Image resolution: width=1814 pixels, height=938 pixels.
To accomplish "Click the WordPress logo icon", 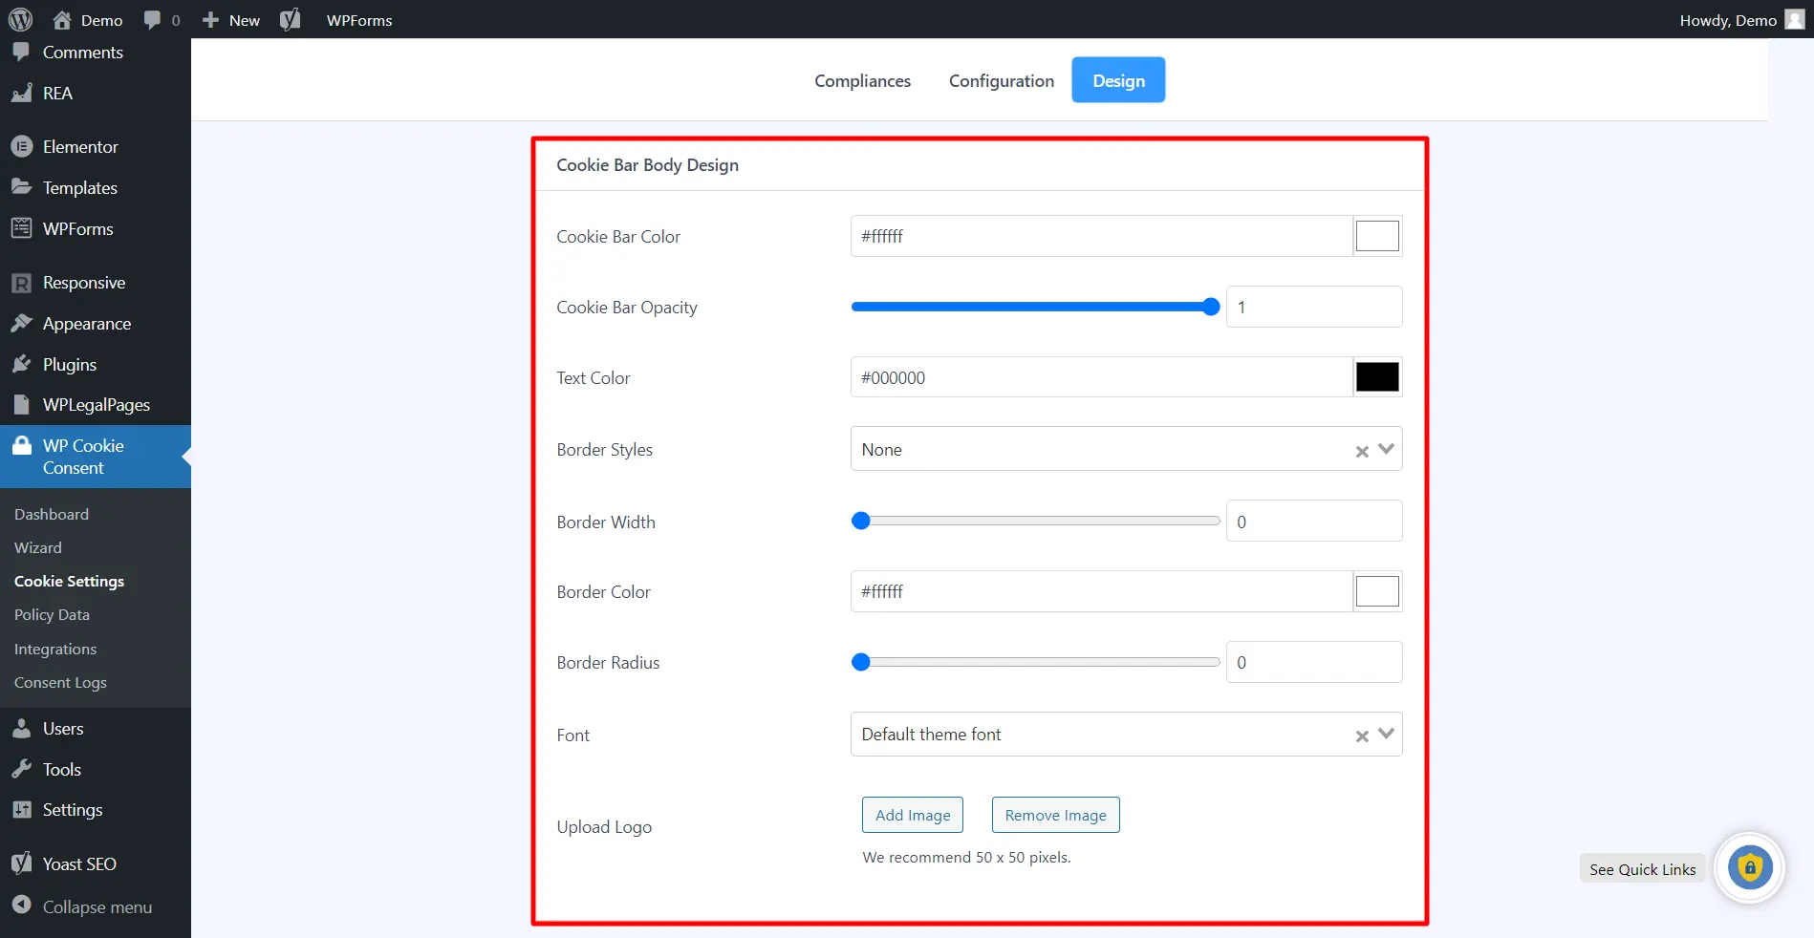I will click(20, 20).
